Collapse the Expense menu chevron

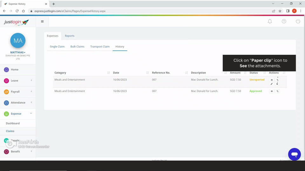pos(31,113)
